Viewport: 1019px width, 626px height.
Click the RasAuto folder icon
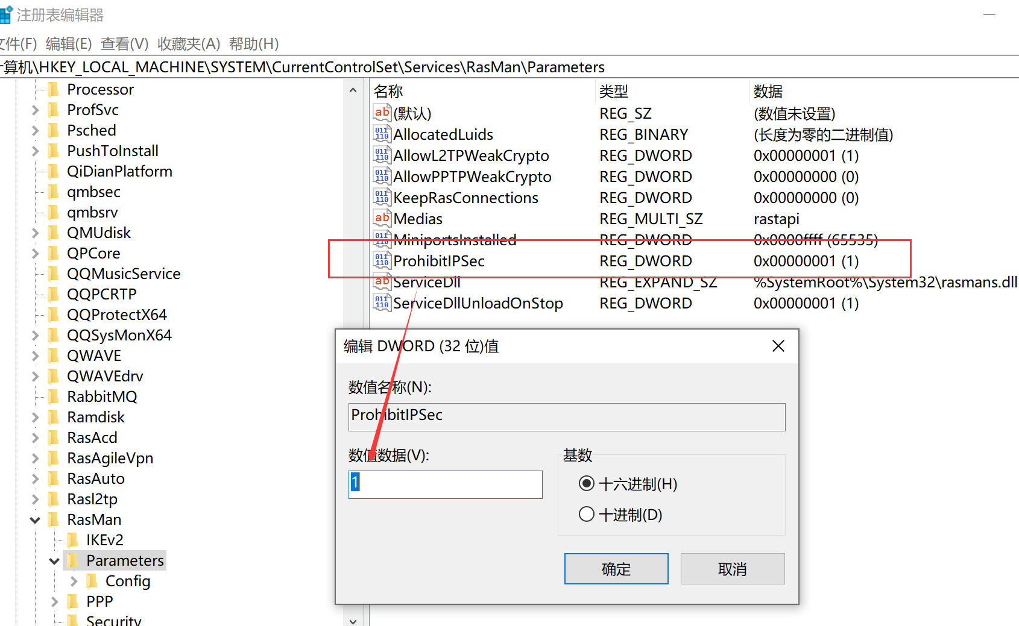click(x=54, y=478)
